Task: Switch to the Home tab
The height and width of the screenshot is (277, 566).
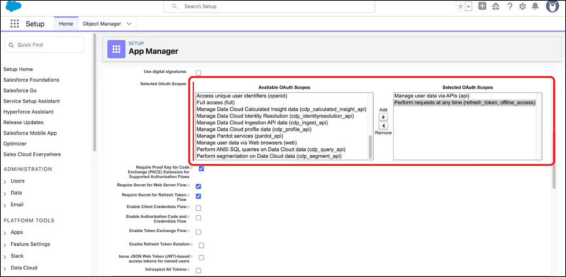Action: tap(66, 24)
